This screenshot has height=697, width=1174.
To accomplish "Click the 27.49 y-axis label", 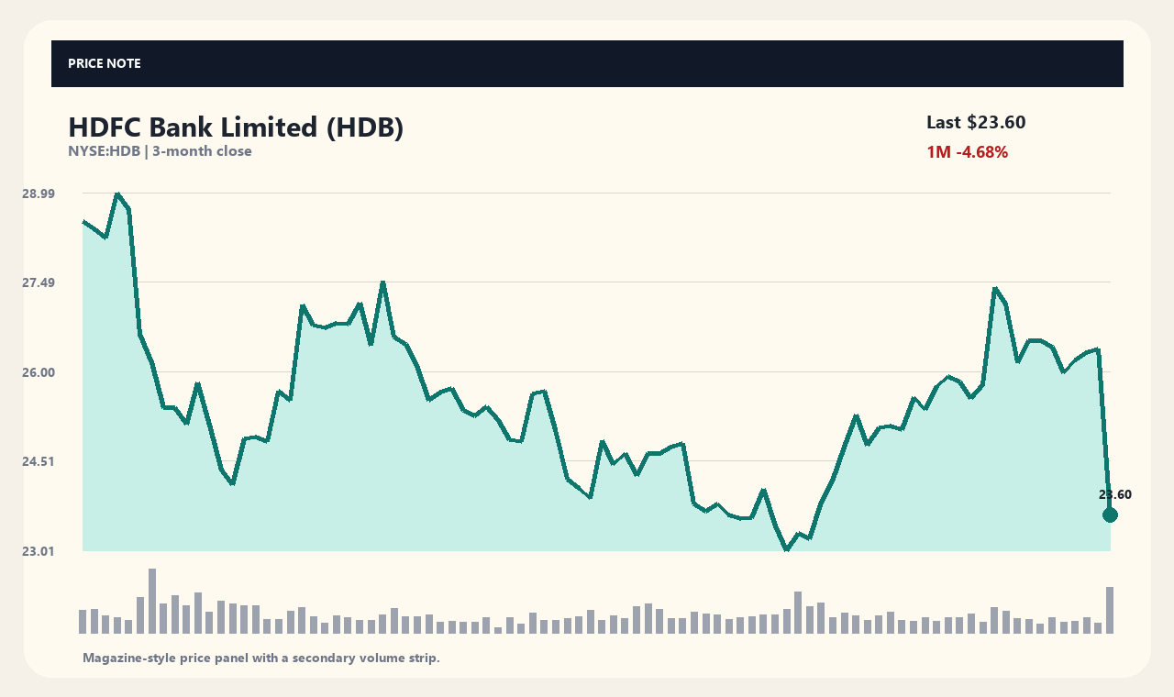I will [39, 282].
